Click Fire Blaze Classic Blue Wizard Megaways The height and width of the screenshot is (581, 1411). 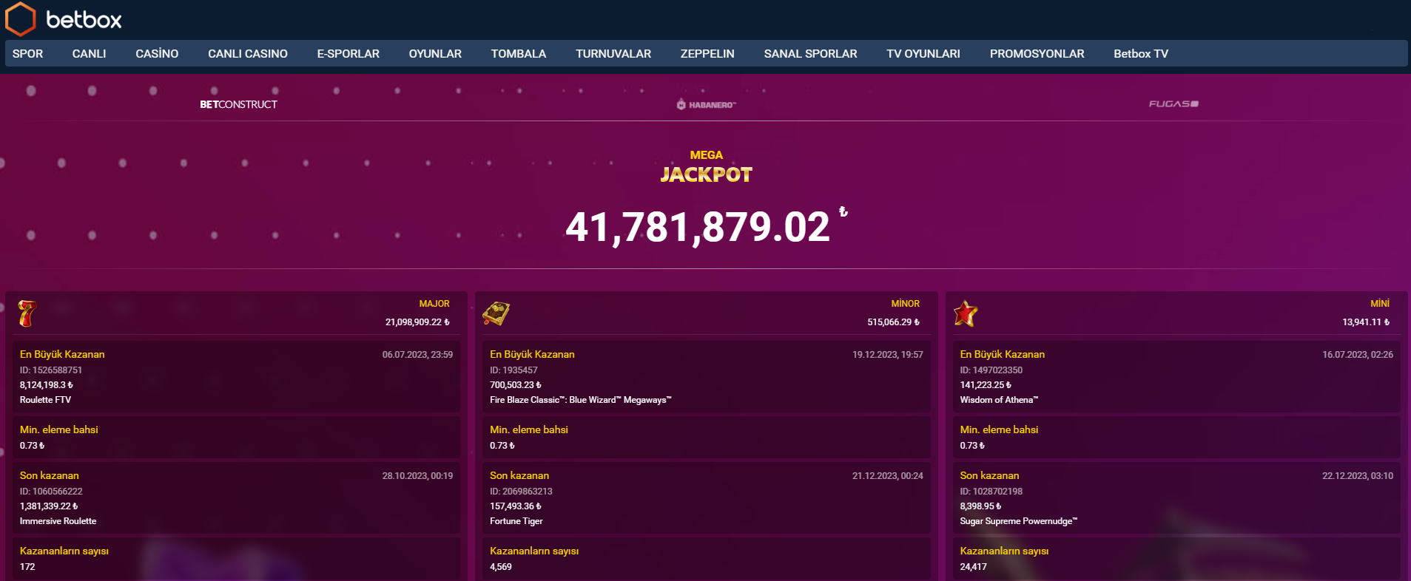[x=581, y=400]
